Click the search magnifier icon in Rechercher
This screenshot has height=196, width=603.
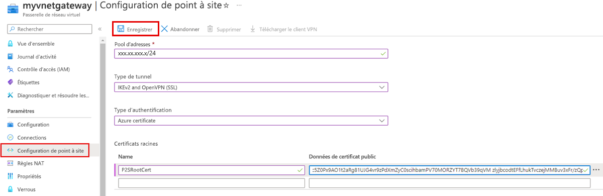(x=12, y=29)
